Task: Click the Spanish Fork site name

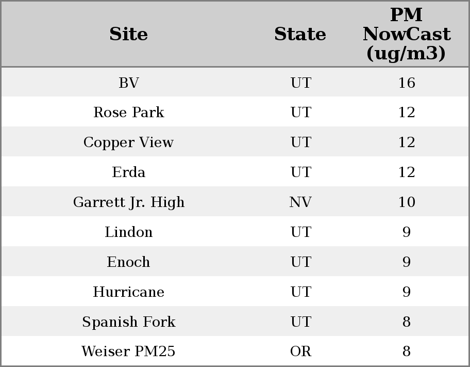Action: coord(128,322)
